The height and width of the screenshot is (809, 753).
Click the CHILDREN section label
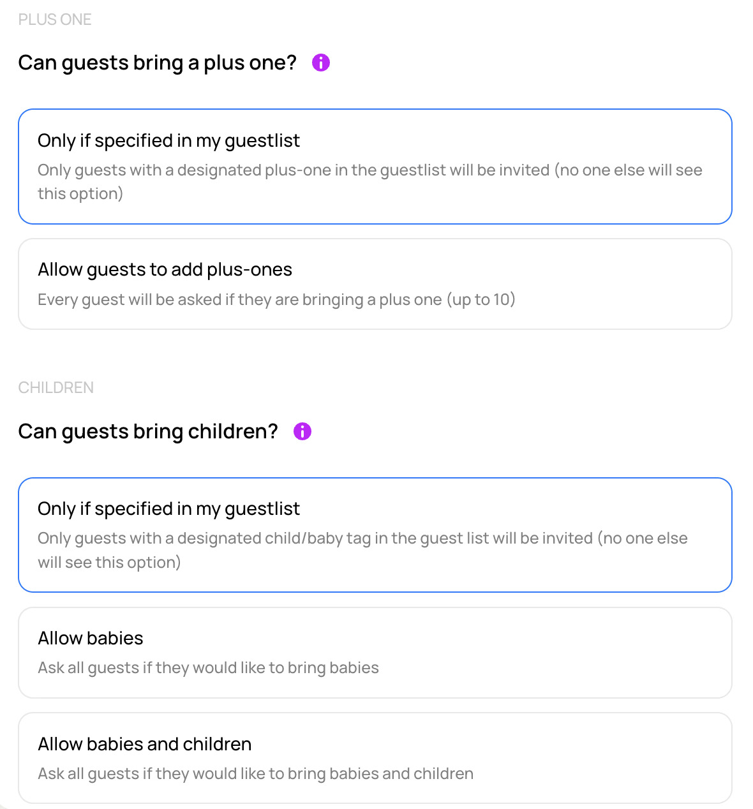(x=56, y=388)
